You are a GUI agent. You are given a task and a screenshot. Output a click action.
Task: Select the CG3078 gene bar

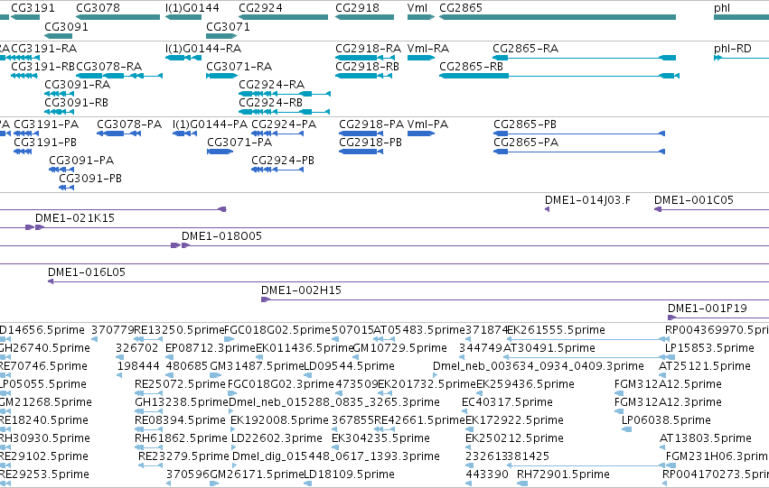[x=117, y=17]
